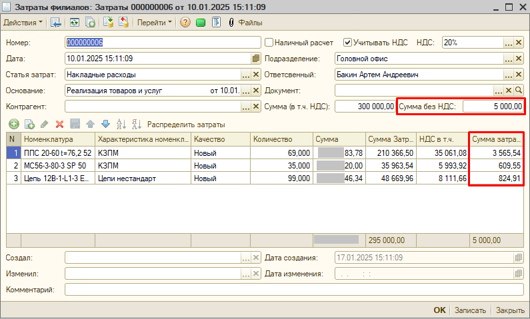Click the finish editing save icon
The width and height of the screenshot is (530, 319).
click(x=75, y=124)
